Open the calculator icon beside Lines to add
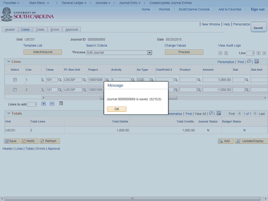 click(61, 103)
